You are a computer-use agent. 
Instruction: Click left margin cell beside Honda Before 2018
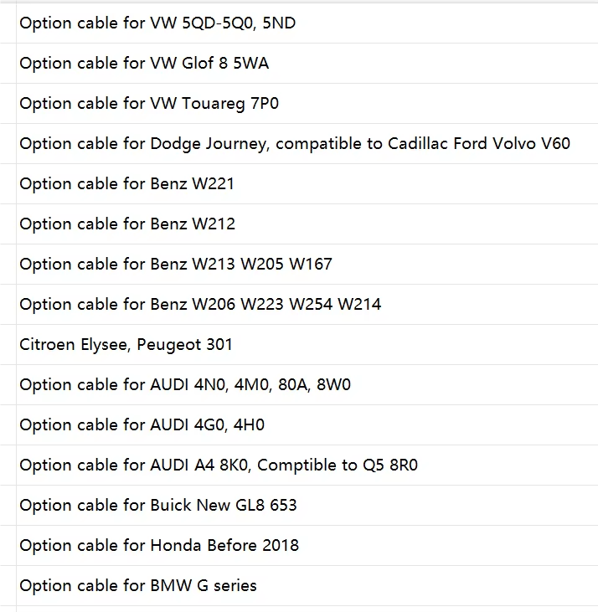[x=8, y=546]
